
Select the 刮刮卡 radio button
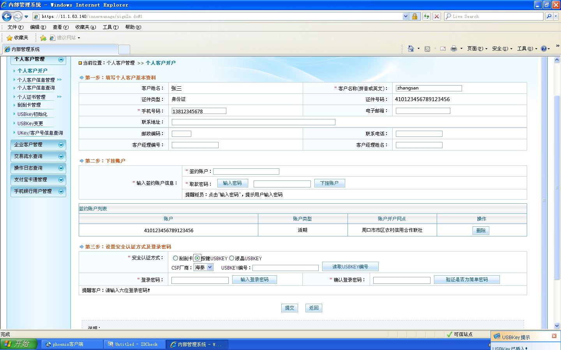(175, 258)
